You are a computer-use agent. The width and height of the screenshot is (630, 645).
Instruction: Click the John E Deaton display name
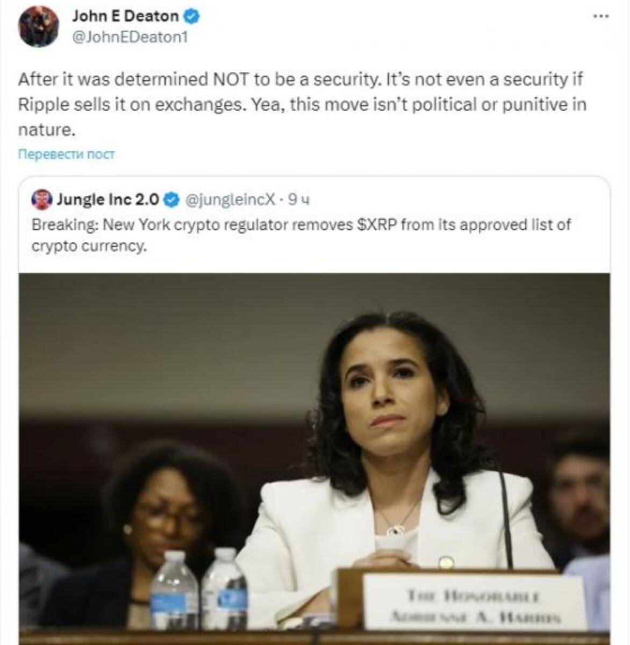[x=125, y=16]
